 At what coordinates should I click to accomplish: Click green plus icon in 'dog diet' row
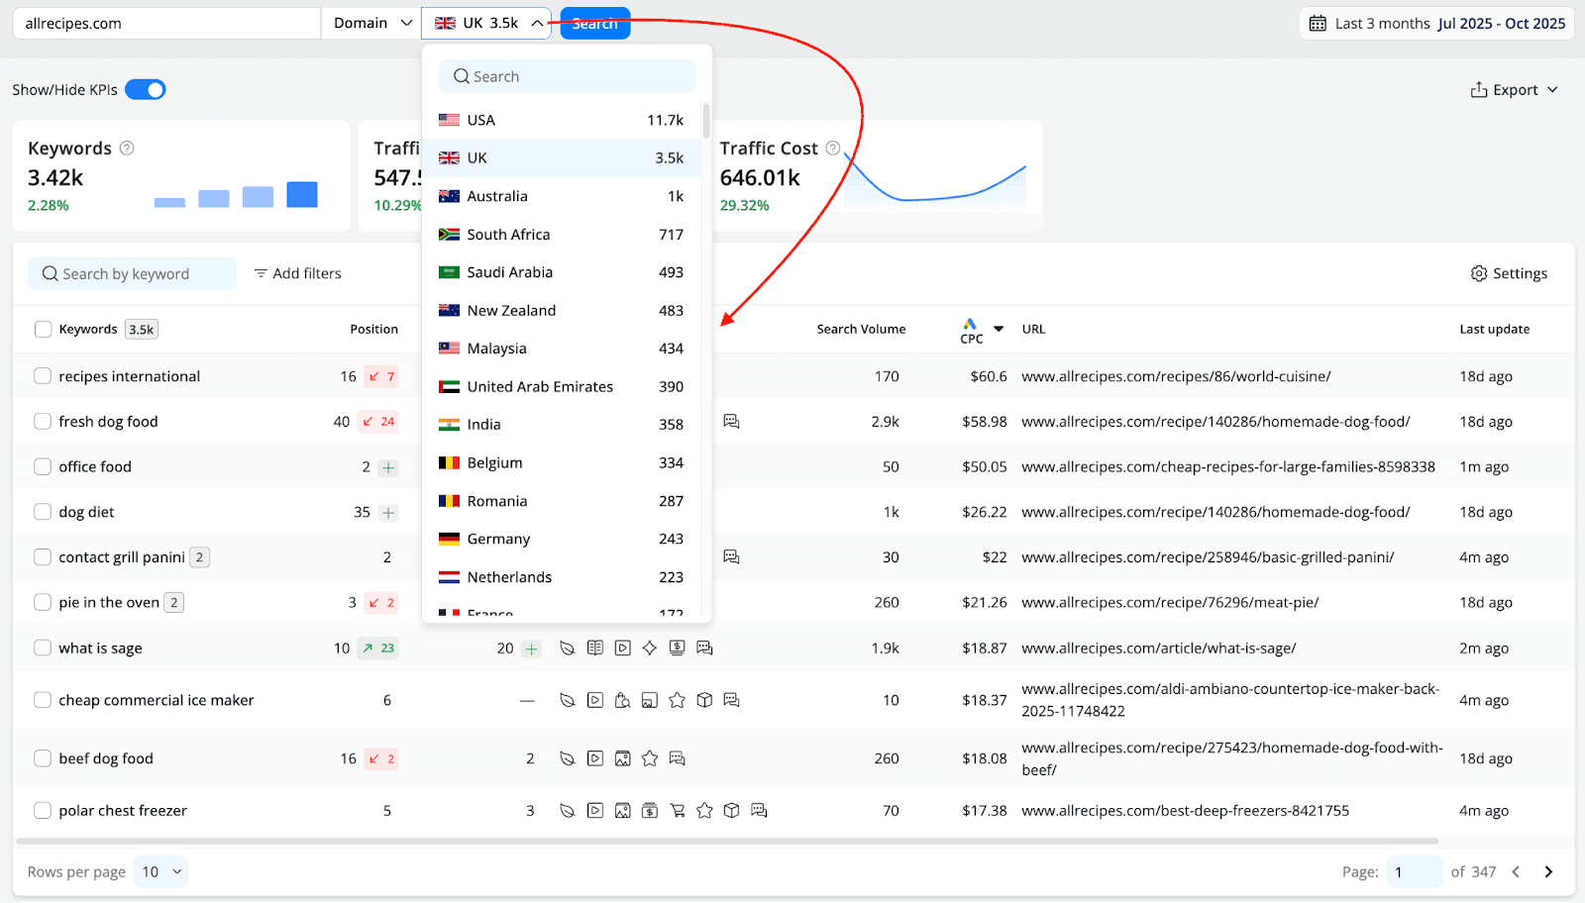click(388, 513)
